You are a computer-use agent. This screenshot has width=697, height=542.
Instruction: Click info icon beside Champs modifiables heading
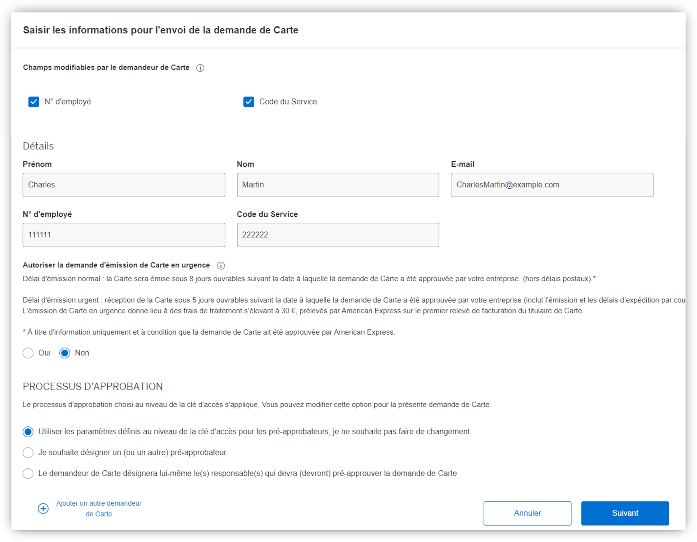click(x=200, y=68)
